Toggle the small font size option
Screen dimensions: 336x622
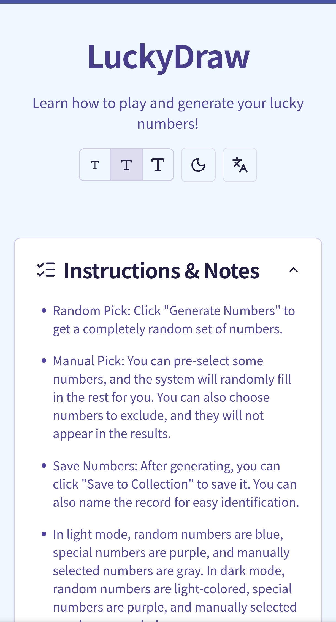tap(95, 165)
